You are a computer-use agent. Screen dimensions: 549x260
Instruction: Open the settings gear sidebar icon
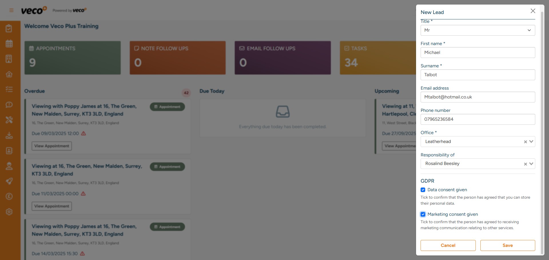9,212
